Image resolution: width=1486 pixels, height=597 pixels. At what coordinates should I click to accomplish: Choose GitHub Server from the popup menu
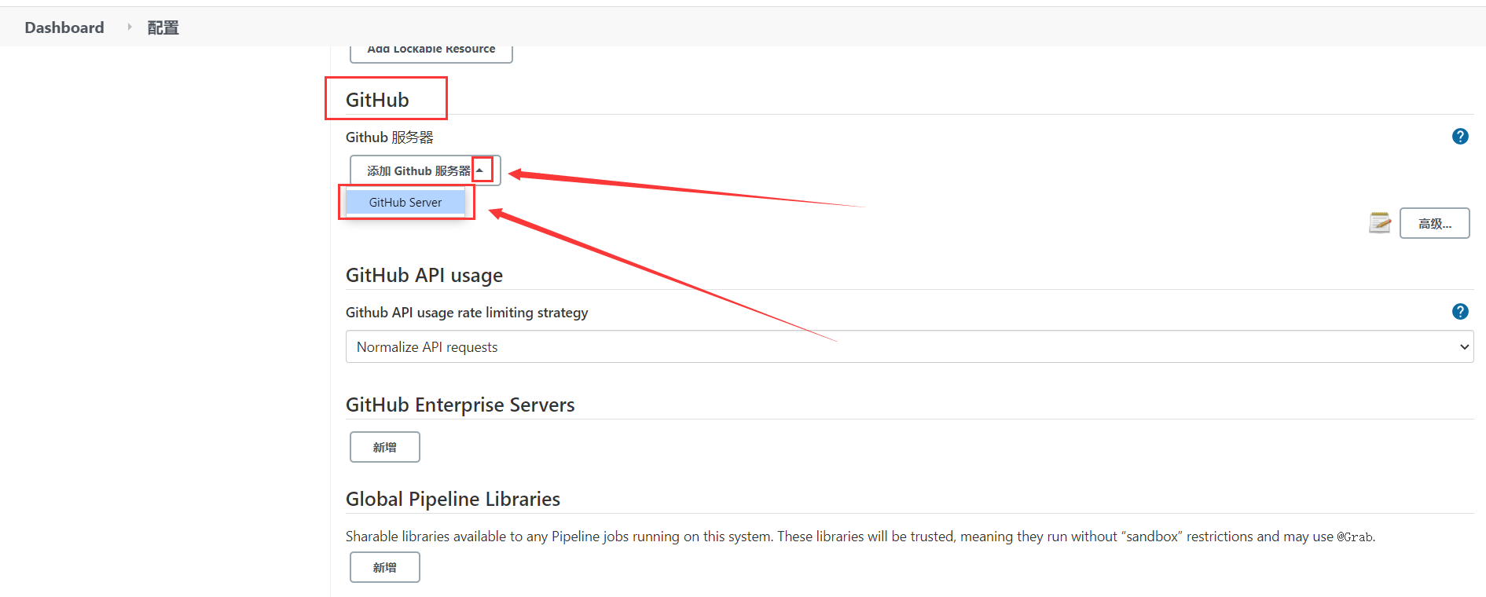click(x=405, y=203)
